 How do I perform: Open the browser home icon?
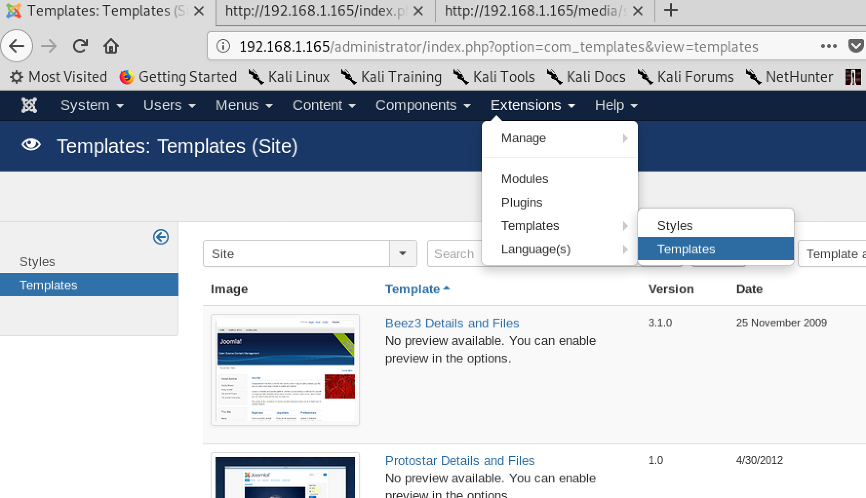coord(111,46)
